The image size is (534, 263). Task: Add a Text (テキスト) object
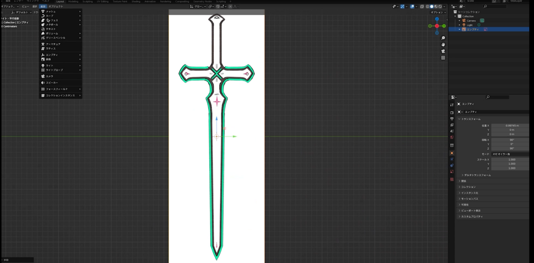point(61,29)
